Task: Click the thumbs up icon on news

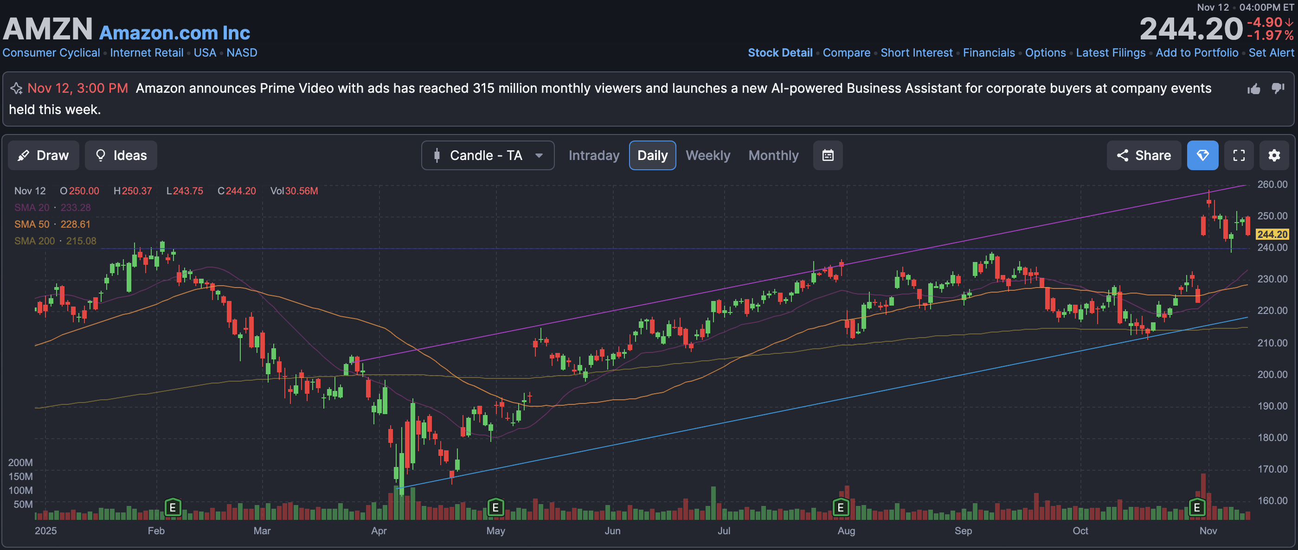Action: point(1253,89)
